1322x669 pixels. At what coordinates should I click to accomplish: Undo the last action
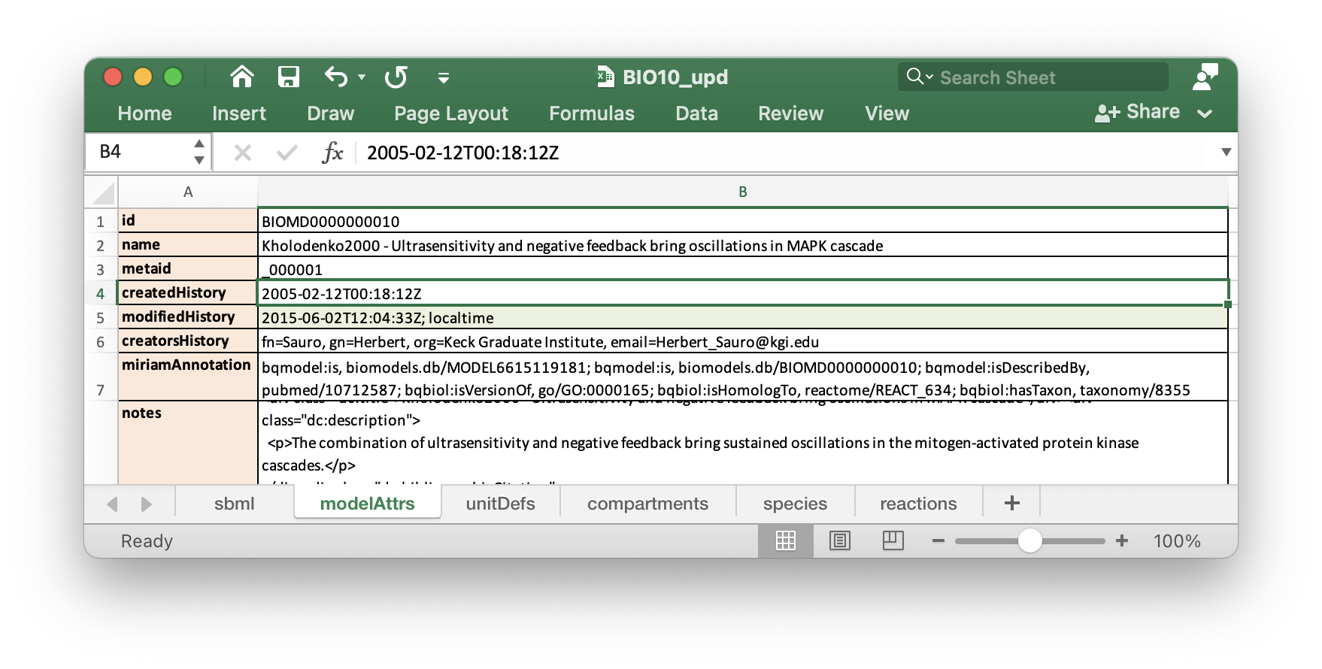[336, 77]
